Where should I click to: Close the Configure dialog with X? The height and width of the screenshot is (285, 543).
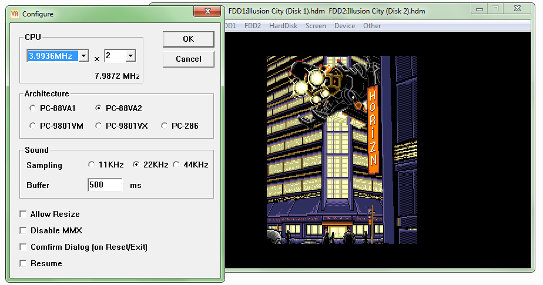pos(207,11)
